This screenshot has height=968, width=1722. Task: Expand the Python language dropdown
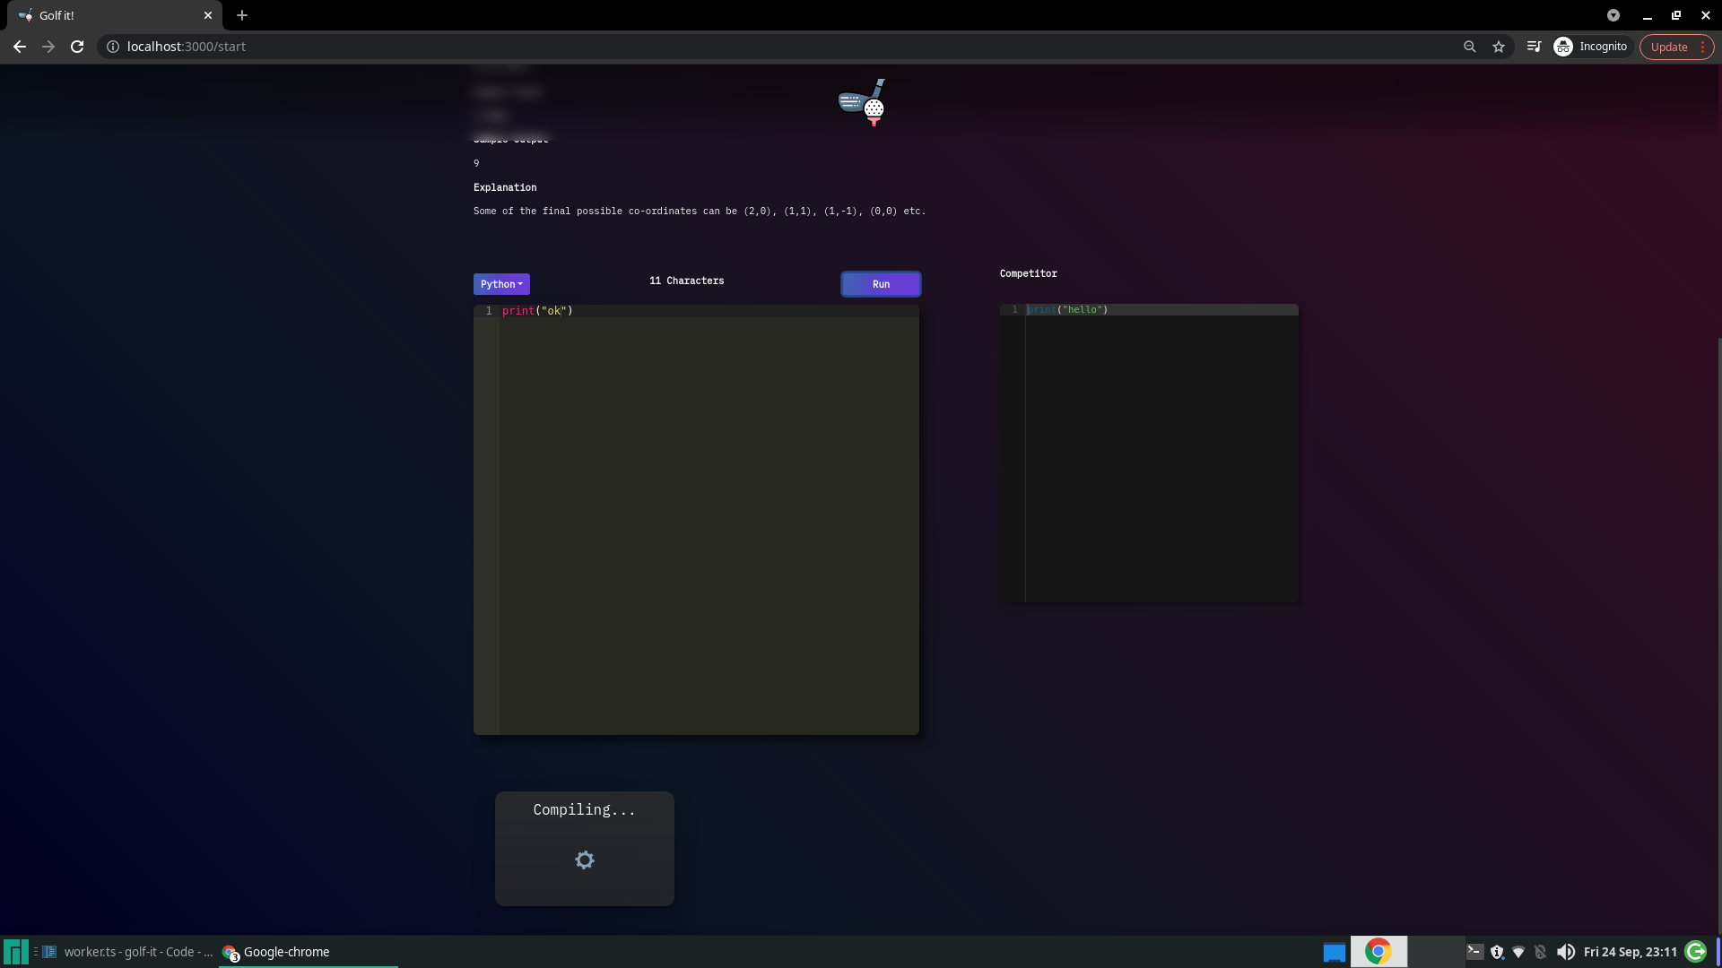(x=501, y=284)
